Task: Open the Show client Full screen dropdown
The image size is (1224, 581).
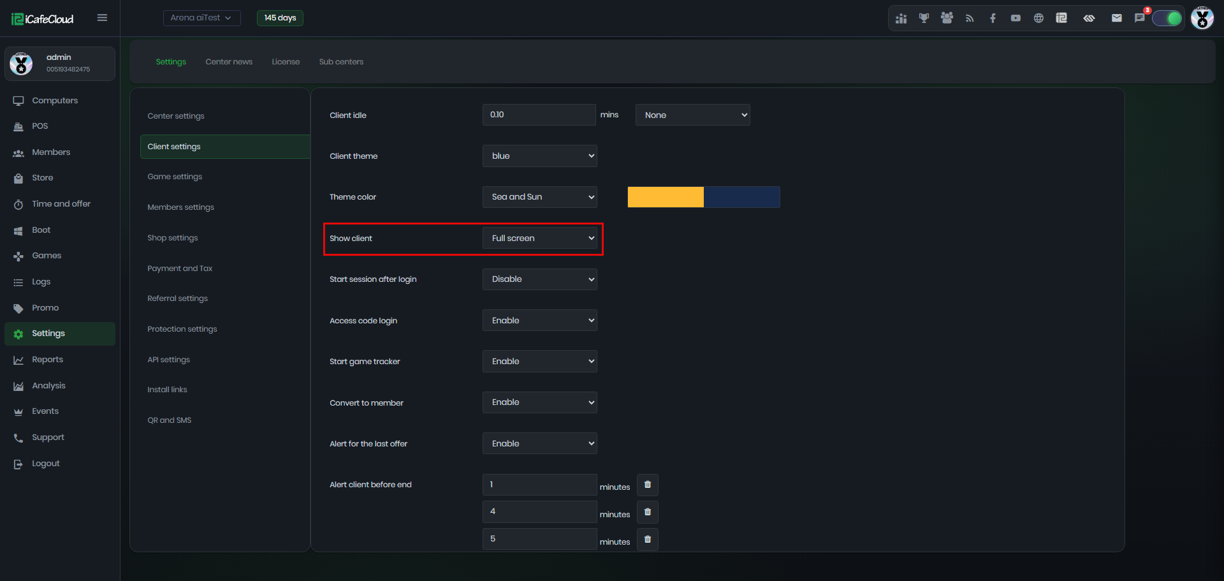Action: pyautogui.click(x=539, y=238)
